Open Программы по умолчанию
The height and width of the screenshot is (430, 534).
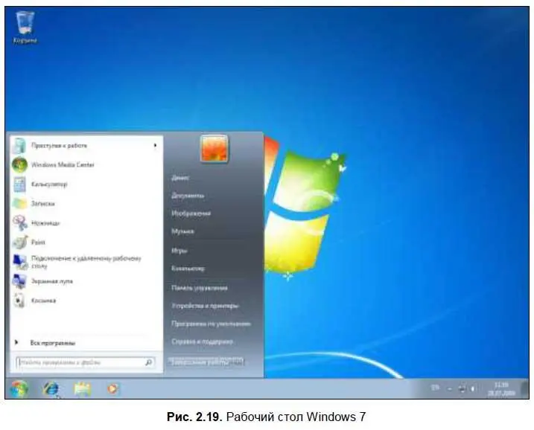coord(212,324)
